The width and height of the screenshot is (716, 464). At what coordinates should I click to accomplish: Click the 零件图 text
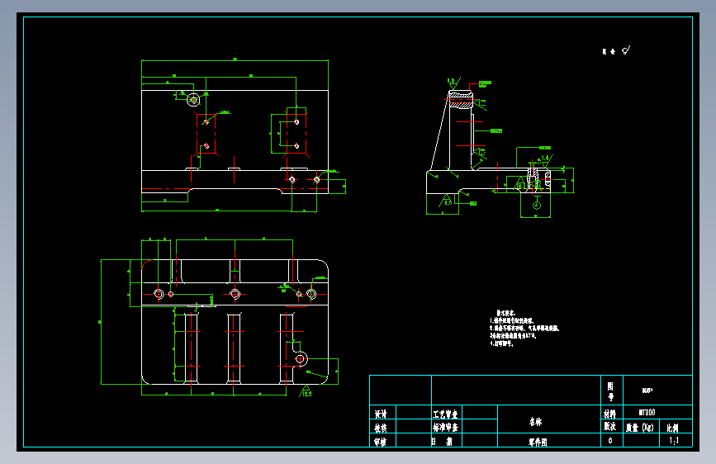click(538, 442)
